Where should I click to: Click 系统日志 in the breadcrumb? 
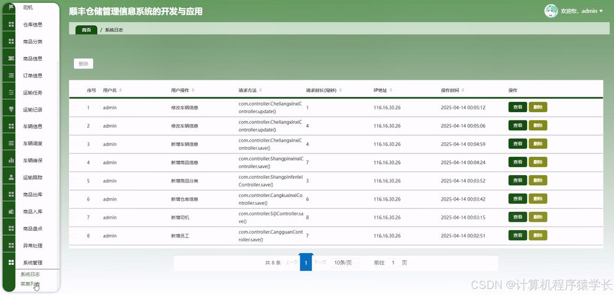(x=114, y=29)
